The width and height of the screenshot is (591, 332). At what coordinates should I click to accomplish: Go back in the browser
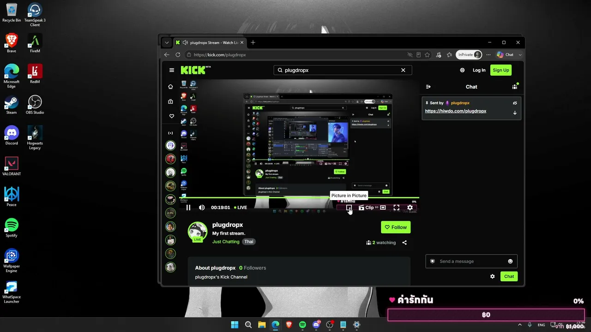(x=167, y=55)
